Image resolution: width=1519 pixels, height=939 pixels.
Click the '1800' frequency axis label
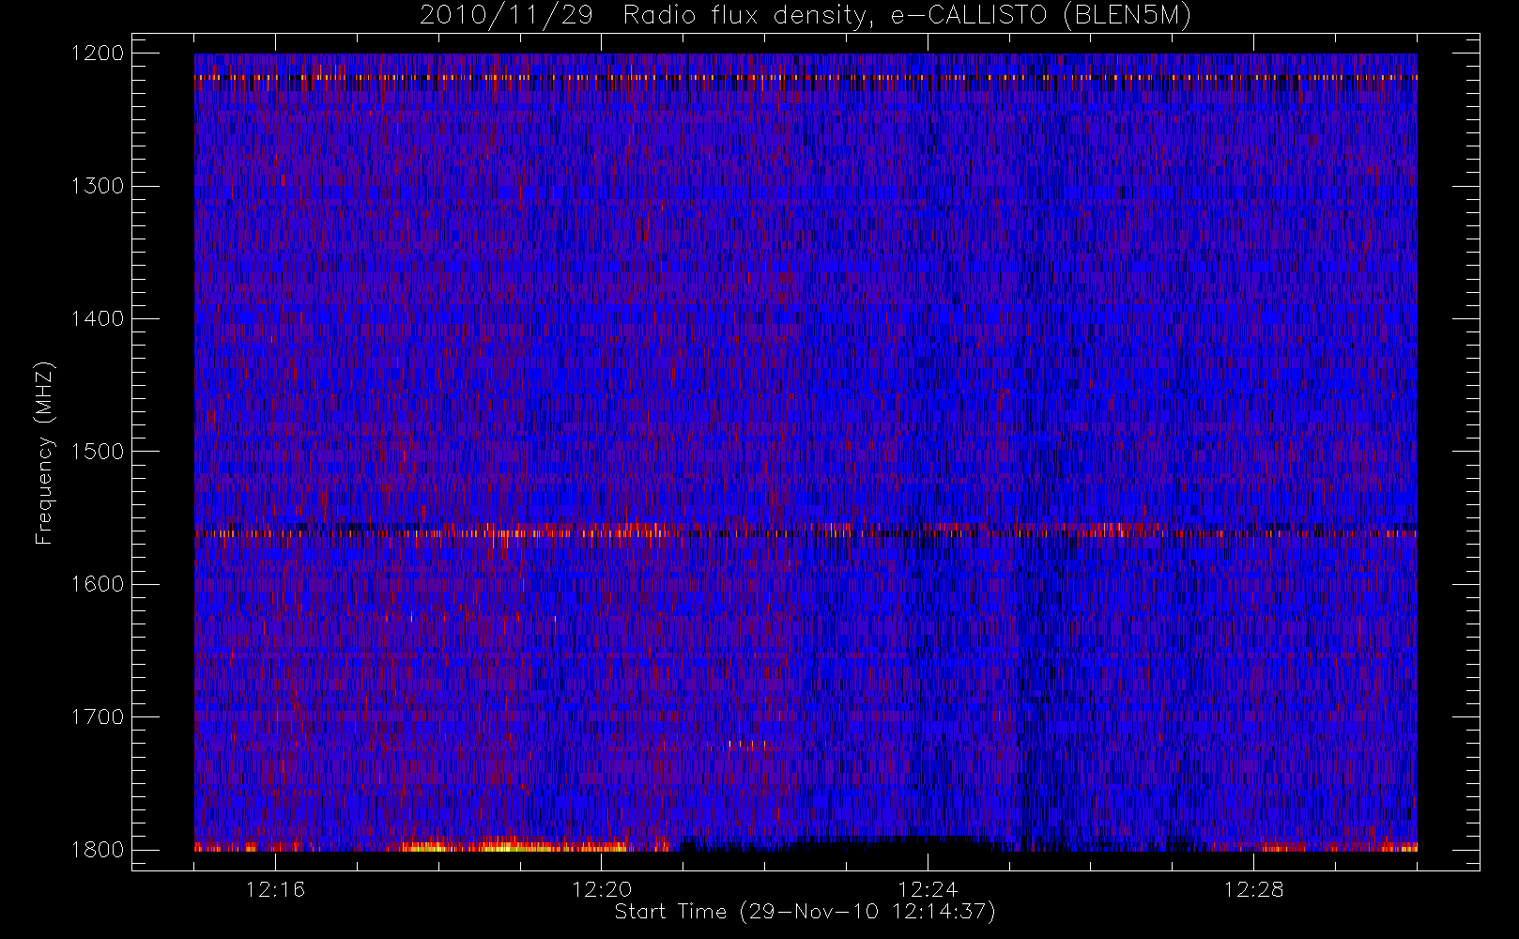98,850
